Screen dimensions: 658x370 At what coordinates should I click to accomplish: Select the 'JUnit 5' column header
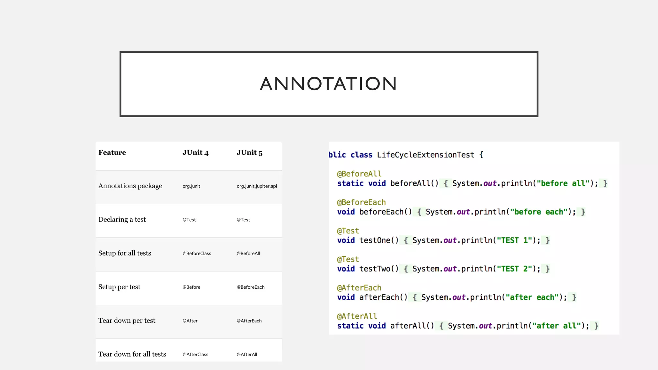250,153
